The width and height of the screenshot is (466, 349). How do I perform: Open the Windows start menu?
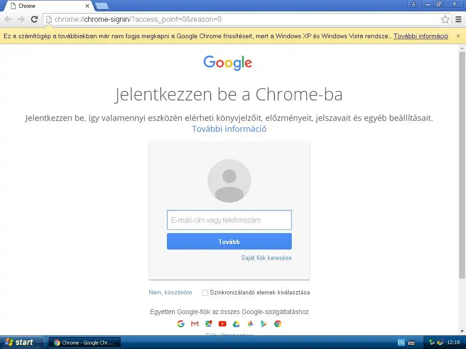tap(21, 343)
